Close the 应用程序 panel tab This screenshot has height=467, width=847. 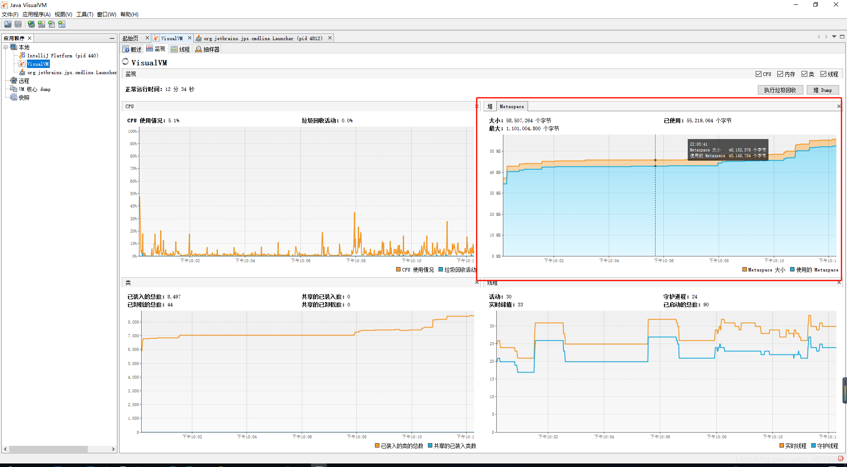(x=30, y=38)
